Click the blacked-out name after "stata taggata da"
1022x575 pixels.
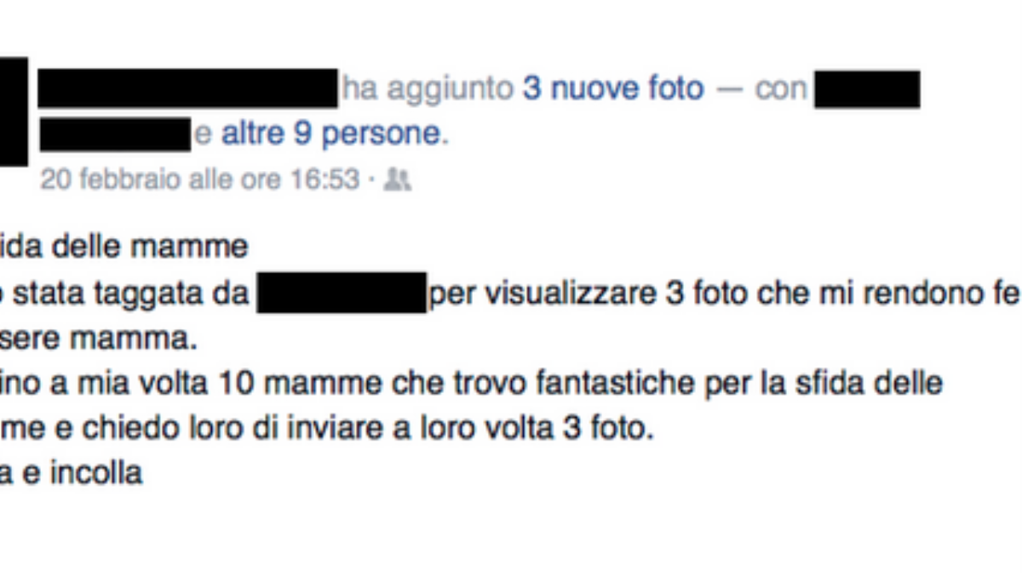pos(342,293)
